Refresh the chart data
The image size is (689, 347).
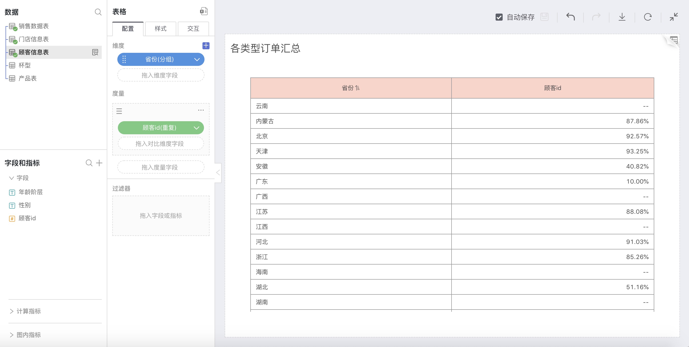(x=648, y=17)
